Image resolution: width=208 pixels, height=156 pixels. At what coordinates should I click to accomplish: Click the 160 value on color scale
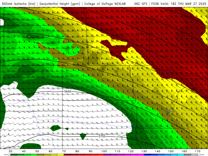pyautogui.click(x=184, y=151)
